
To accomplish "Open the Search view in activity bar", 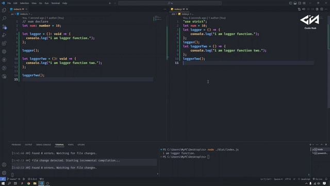I will click(x=4, y=19).
